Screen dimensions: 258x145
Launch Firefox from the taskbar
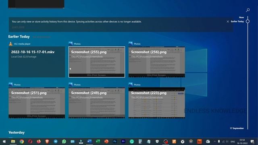(39, 141)
